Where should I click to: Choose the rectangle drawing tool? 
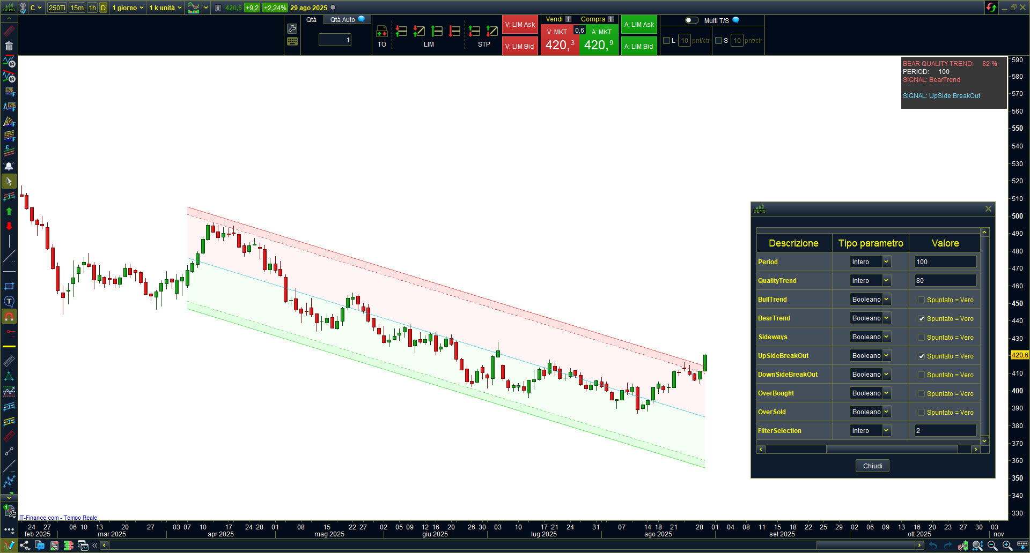pos(9,287)
